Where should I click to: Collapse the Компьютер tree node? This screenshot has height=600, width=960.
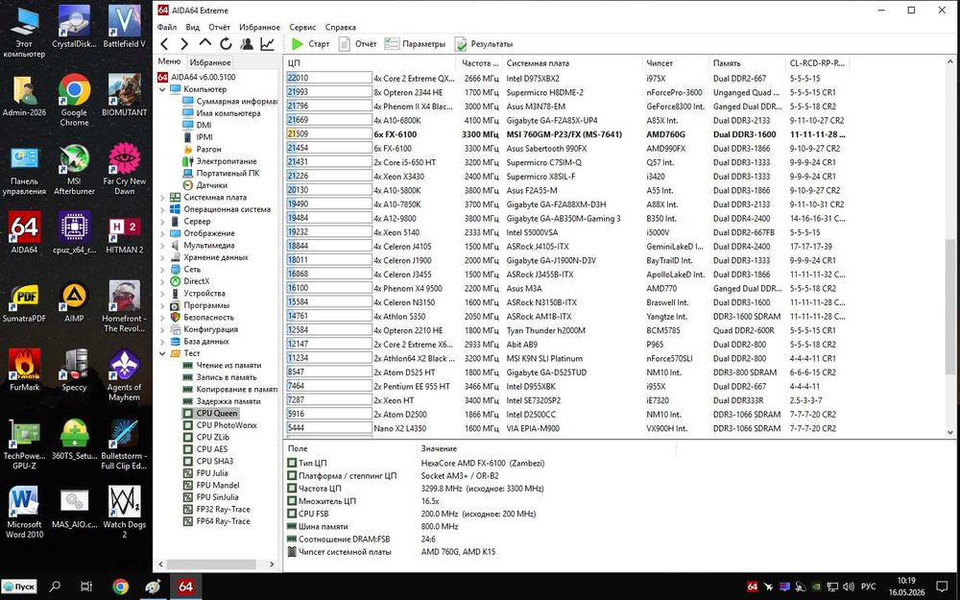[x=162, y=89]
